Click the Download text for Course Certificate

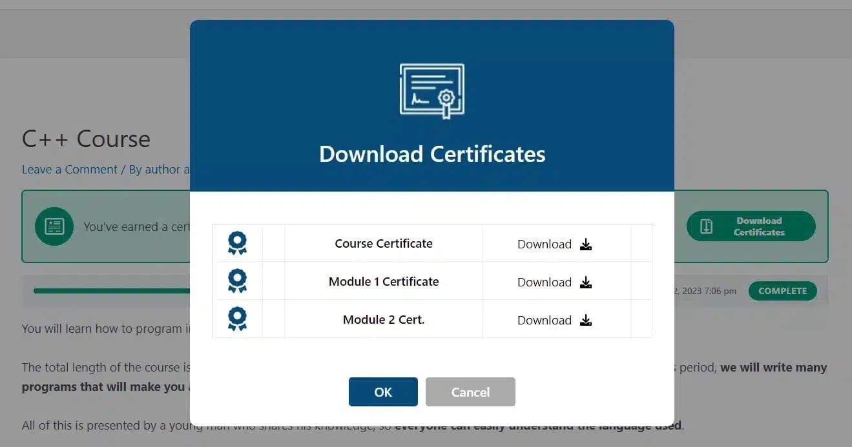point(545,244)
